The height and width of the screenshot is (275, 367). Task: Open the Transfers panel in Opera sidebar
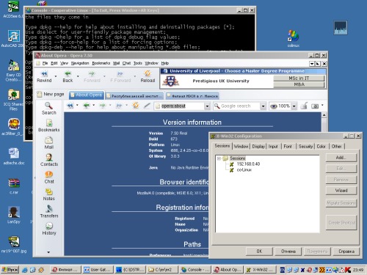point(48,212)
